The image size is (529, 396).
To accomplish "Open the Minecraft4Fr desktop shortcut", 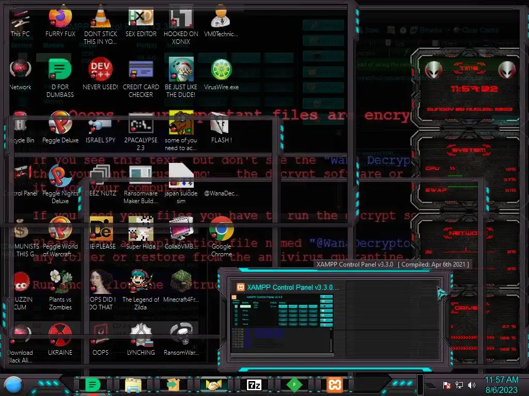I will coord(181,287).
